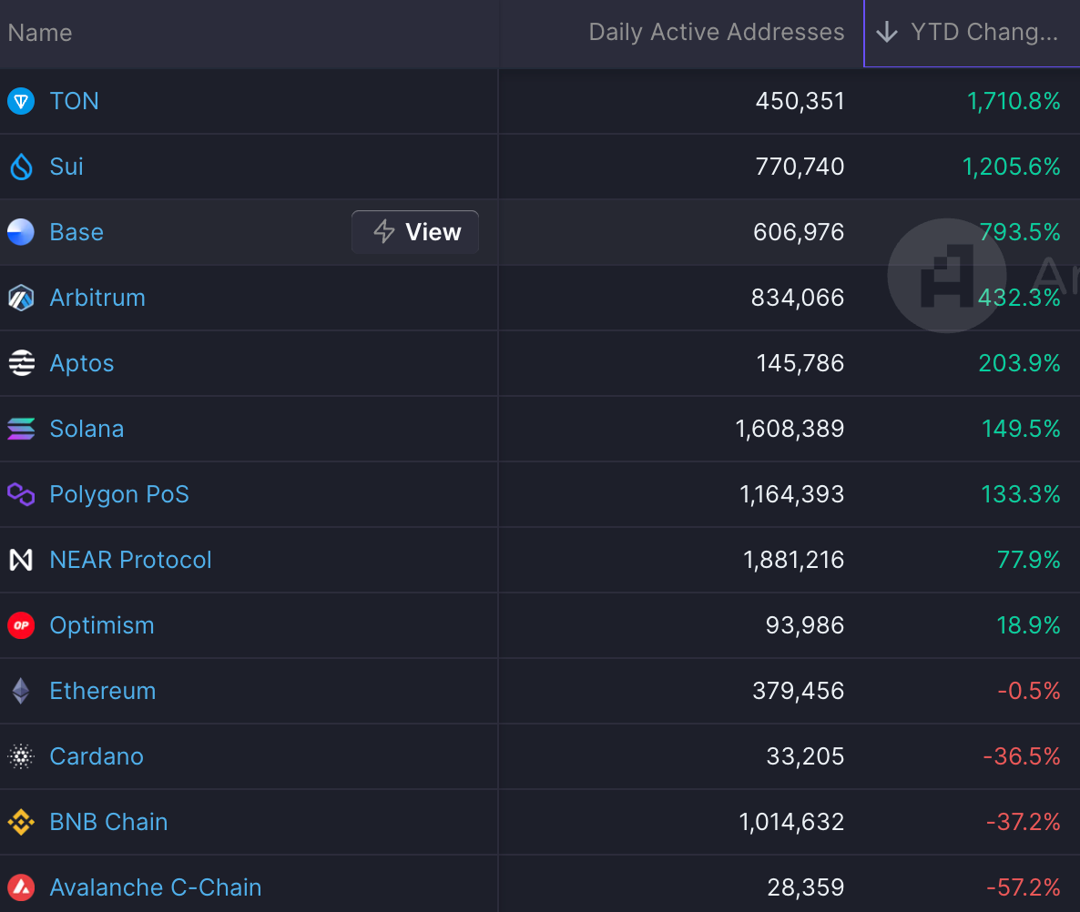Click the TON logo icon
Image resolution: width=1080 pixels, height=912 pixels.
(x=21, y=101)
